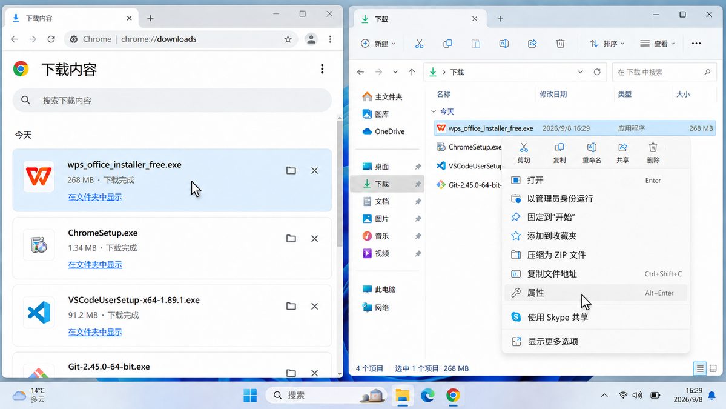Open the 查看 view dropdown
Screen dimensions: 726x409
pos(658,44)
